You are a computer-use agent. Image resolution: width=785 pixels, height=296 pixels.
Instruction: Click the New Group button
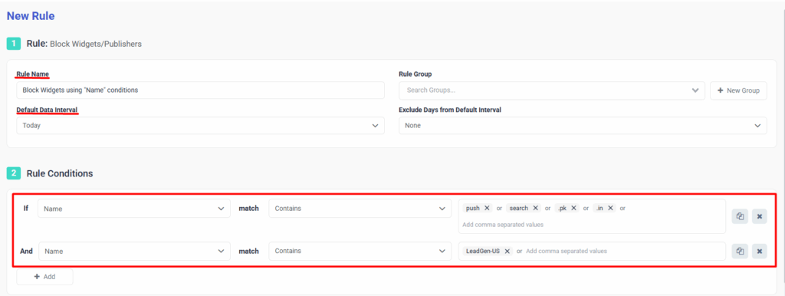[x=738, y=90]
